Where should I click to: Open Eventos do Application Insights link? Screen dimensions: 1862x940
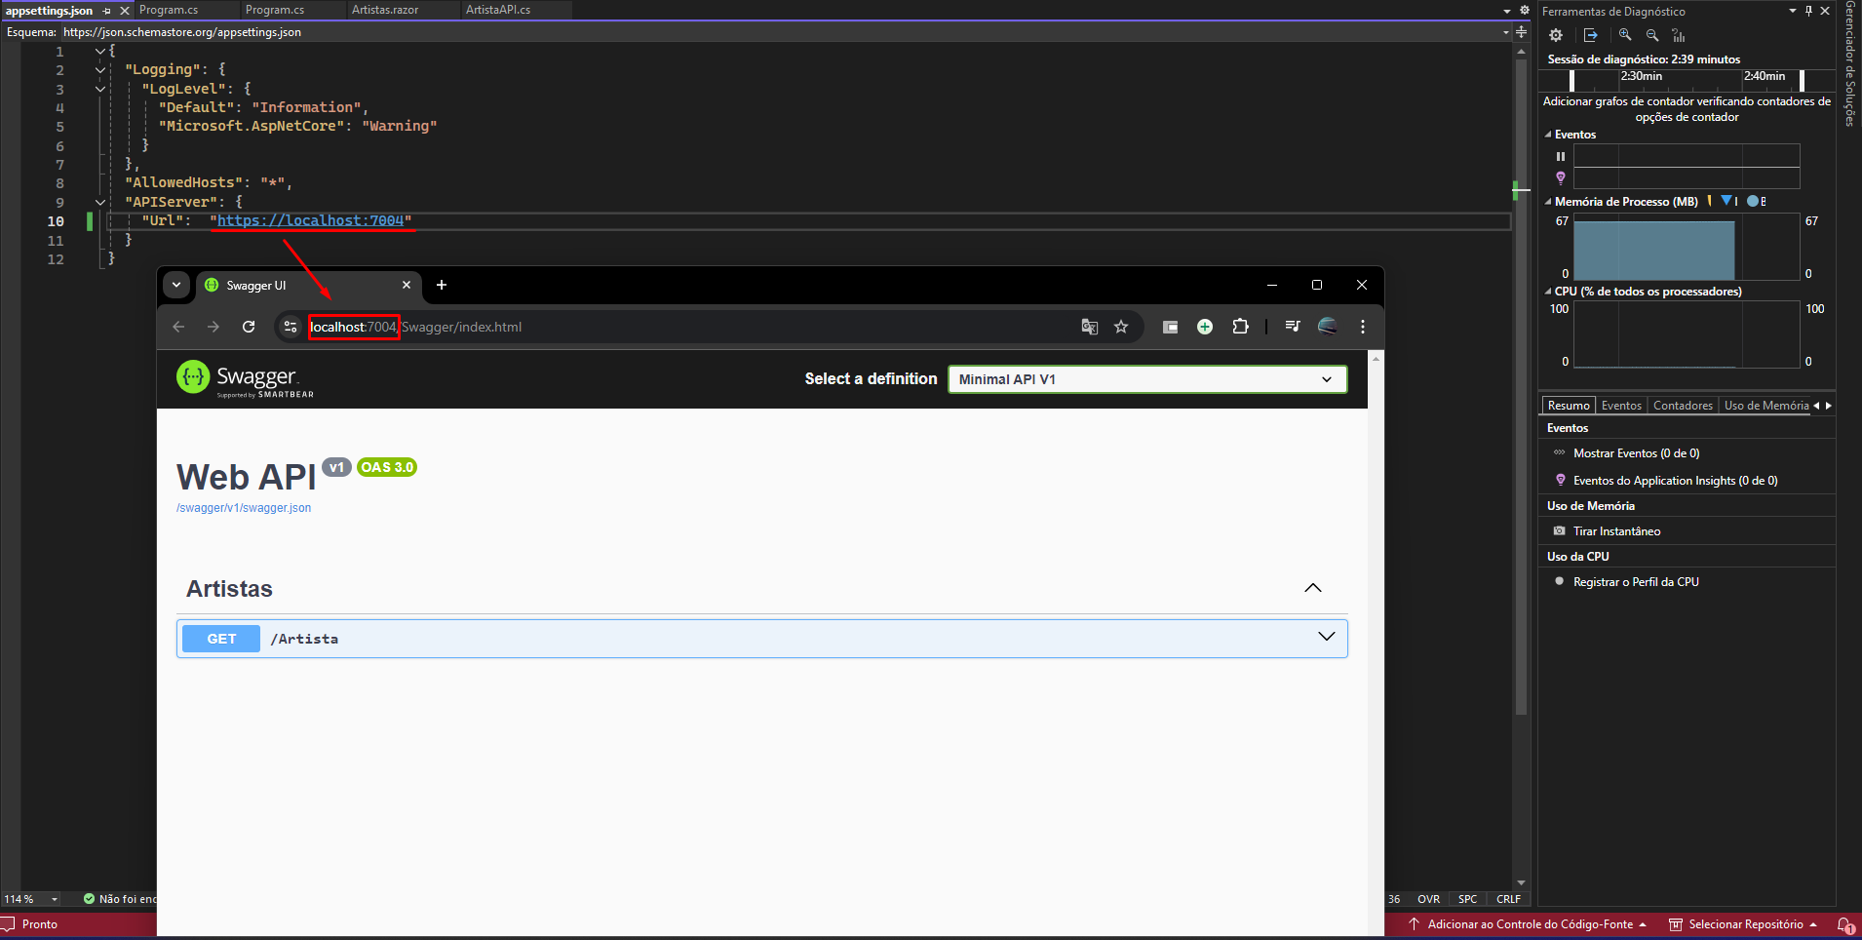tap(1675, 481)
